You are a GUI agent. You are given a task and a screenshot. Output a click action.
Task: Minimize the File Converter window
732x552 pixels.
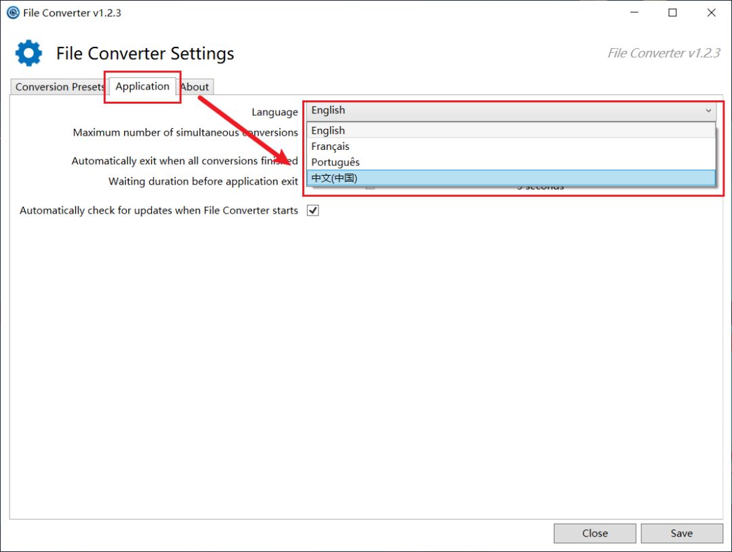click(634, 13)
